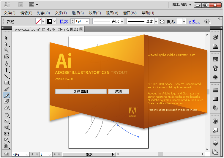
Task: Click the 法律声明 button
Action: [x=81, y=91]
